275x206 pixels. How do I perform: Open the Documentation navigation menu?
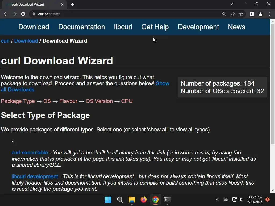pyautogui.click(x=82, y=27)
